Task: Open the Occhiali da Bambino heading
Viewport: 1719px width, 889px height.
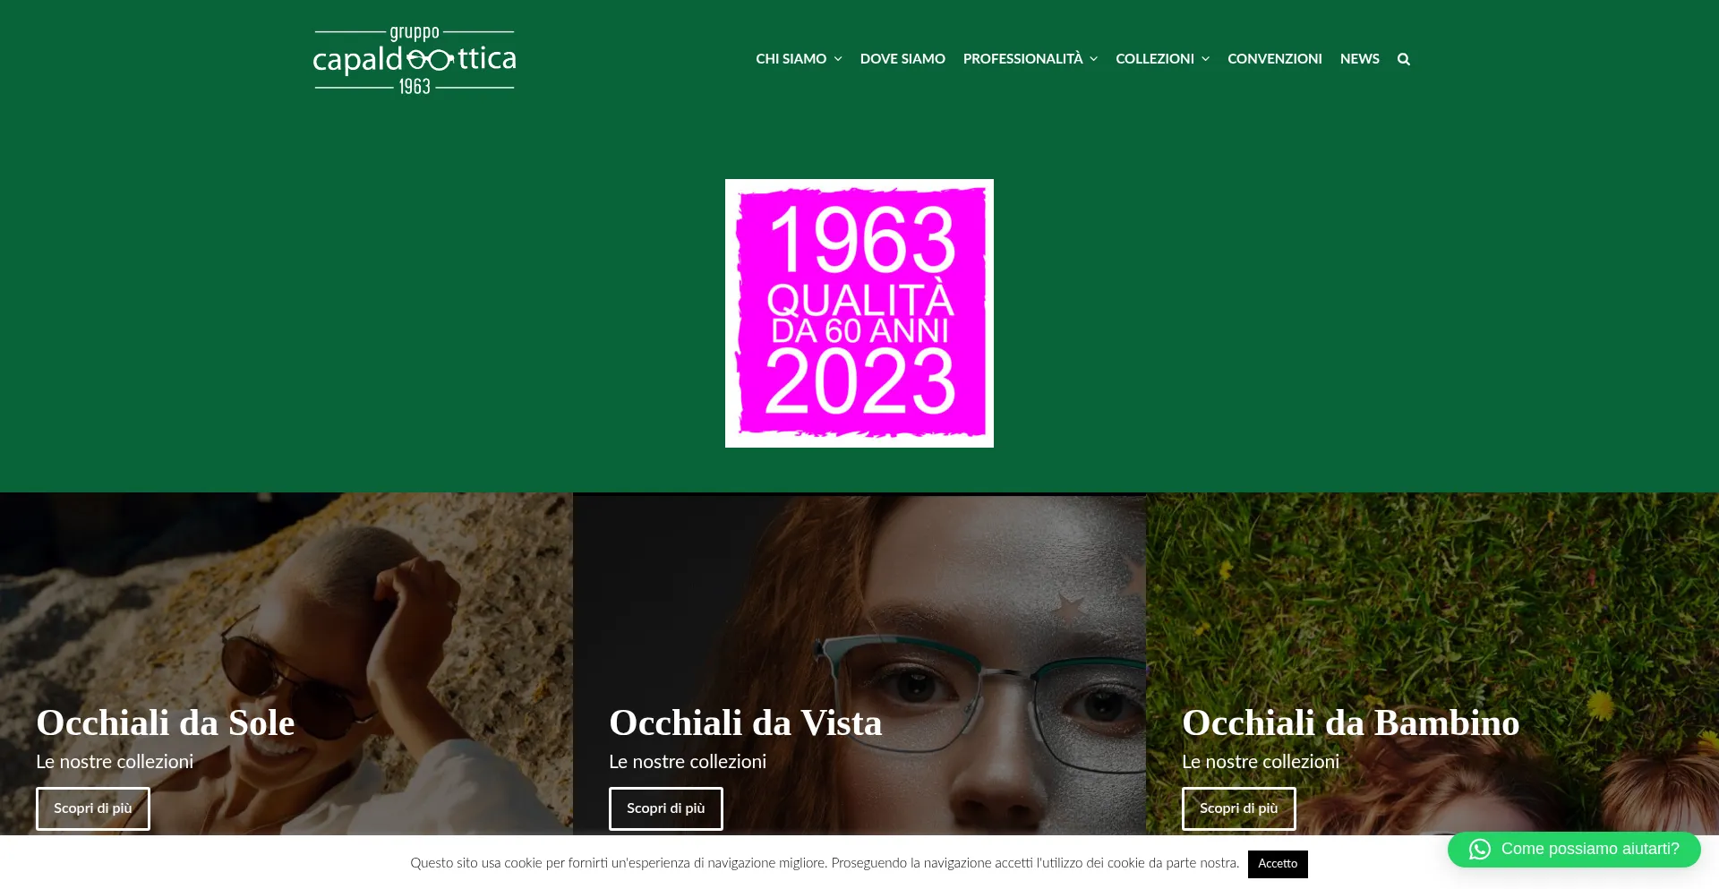Action: [x=1351, y=722]
